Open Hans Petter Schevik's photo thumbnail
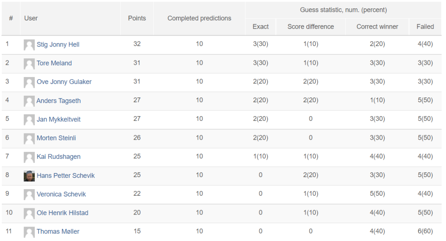The image size is (446, 241). pyautogui.click(x=29, y=176)
